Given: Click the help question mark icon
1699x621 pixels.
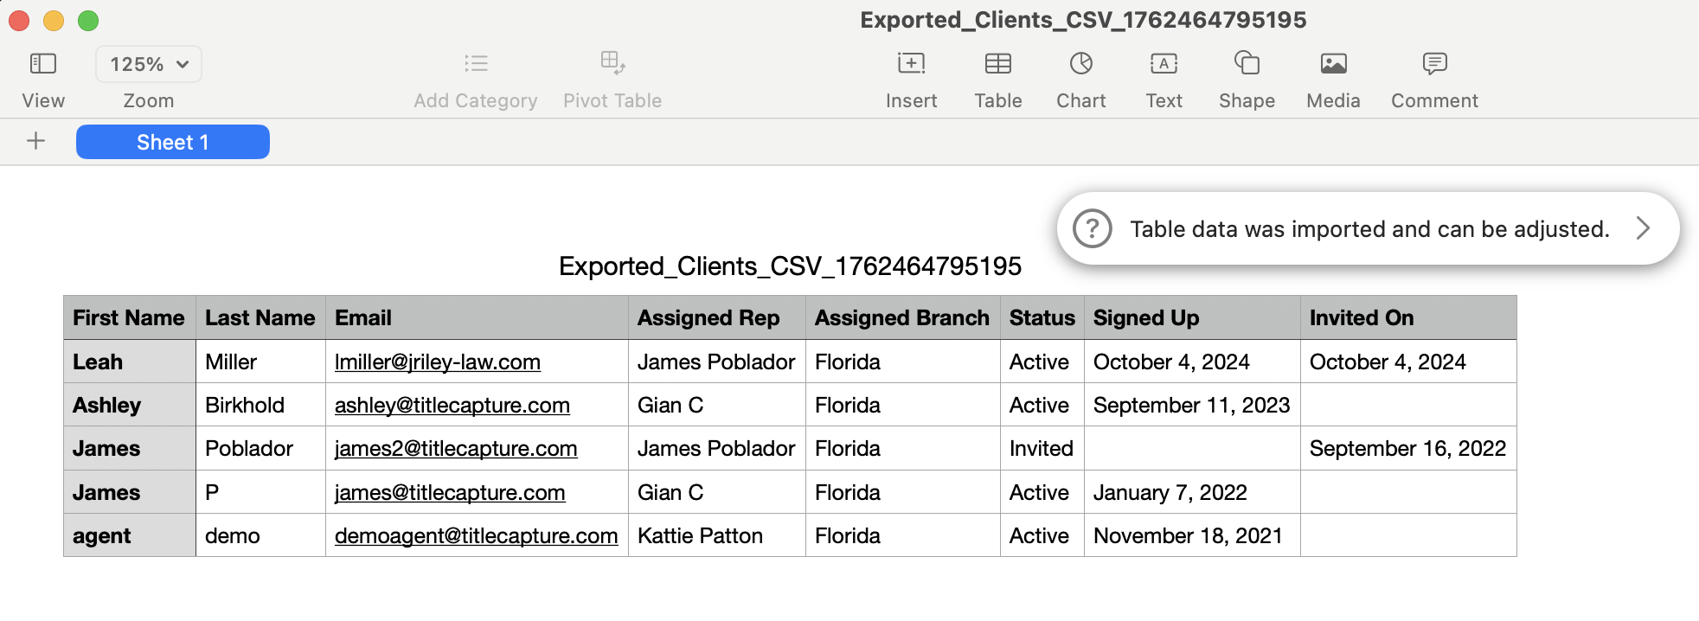Looking at the screenshot, I should [x=1092, y=228].
